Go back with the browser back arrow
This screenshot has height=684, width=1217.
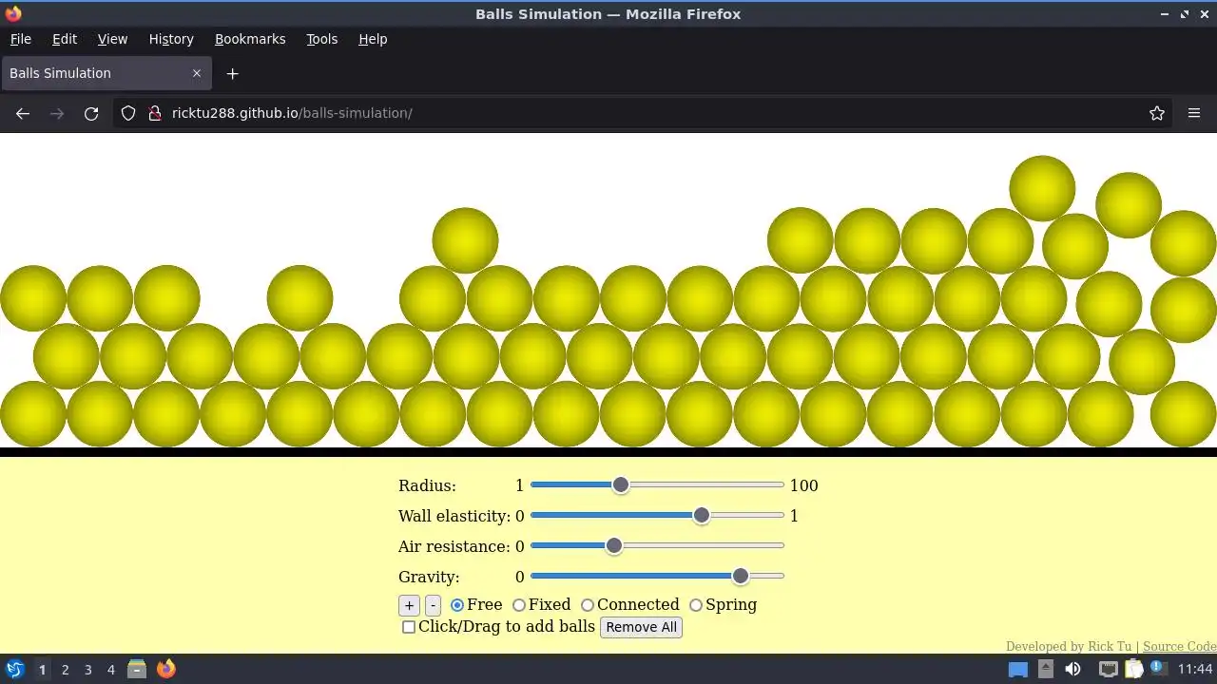point(23,113)
